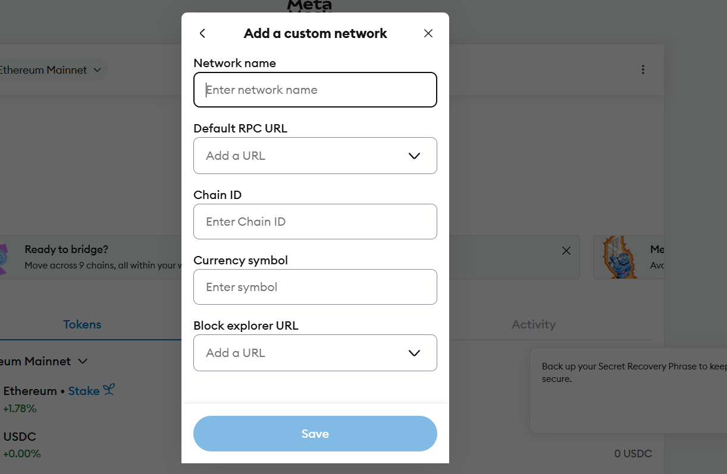Focus the Network name input field
727x474 pixels.
(315, 90)
